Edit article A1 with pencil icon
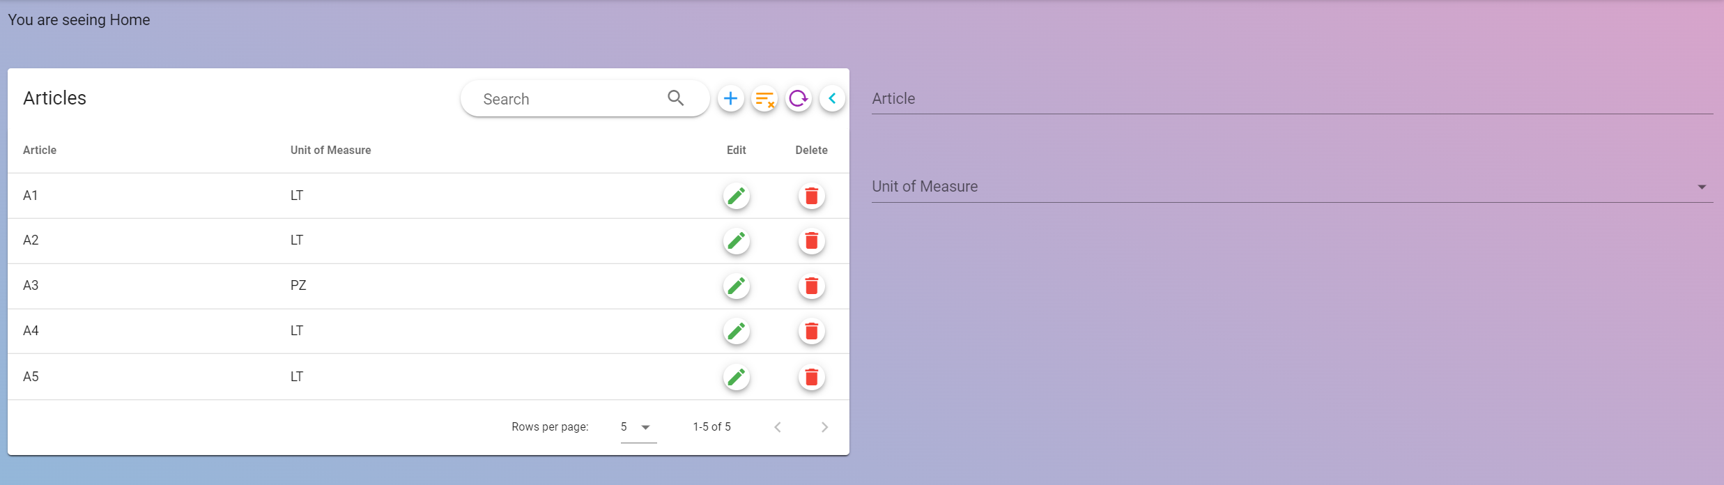 tap(737, 197)
